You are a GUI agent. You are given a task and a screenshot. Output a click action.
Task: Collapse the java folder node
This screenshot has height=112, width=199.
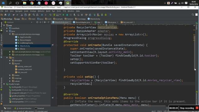pyautogui.click(x=7, y=31)
